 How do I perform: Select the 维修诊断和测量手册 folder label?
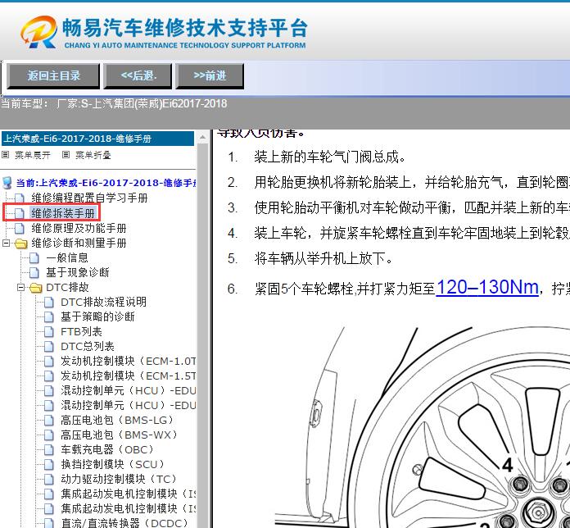tap(79, 243)
